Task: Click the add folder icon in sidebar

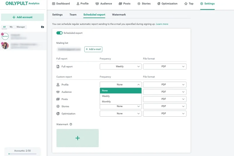Action: click(x=42, y=27)
